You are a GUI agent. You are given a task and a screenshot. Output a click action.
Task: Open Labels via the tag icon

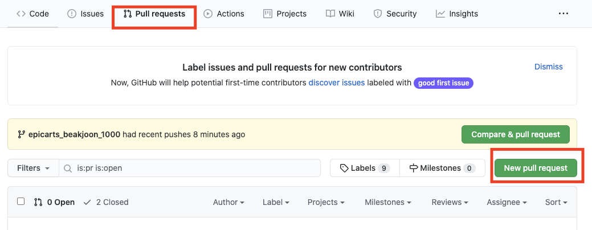[x=344, y=168]
